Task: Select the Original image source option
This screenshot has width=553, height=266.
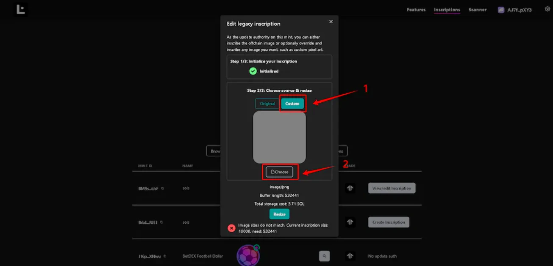Action: point(267,104)
